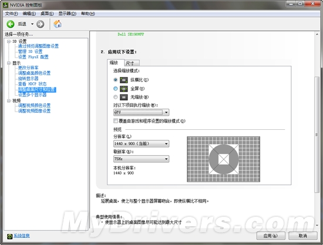323x245 pixels.
Task: Open the 1440 x 900 resolution dropdown
Action: coord(142,143)
